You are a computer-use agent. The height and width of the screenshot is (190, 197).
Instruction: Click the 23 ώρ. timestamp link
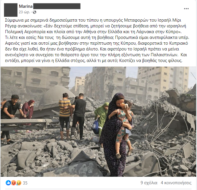24,12
